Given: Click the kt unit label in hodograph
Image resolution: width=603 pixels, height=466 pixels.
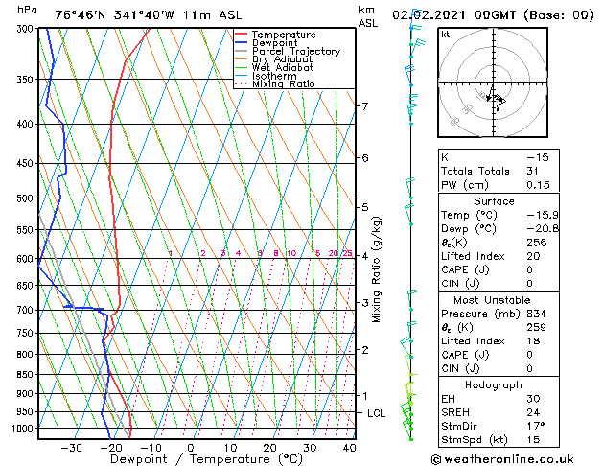Looking at the screenshot, I should (x=446, y=35).
